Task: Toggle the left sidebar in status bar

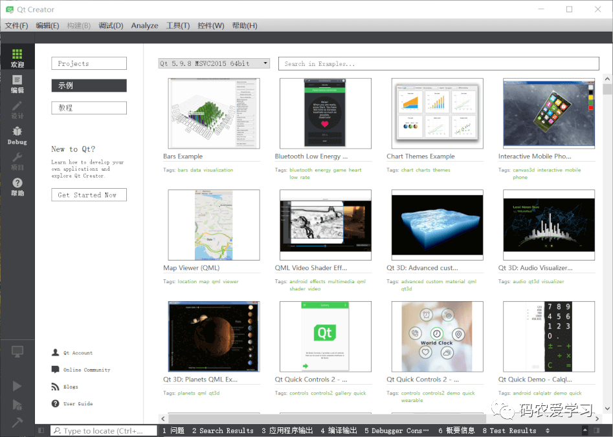Action: [41, 431]
